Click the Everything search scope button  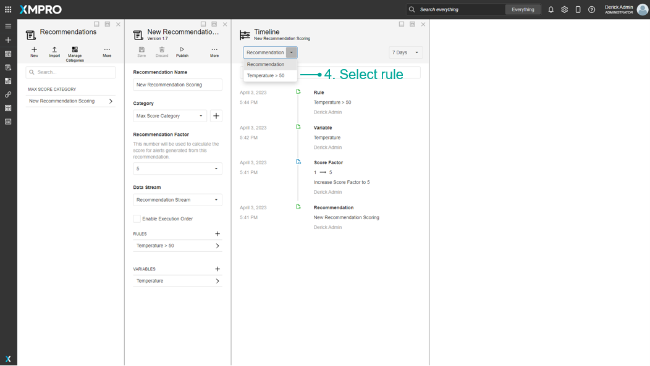(523, 10)
